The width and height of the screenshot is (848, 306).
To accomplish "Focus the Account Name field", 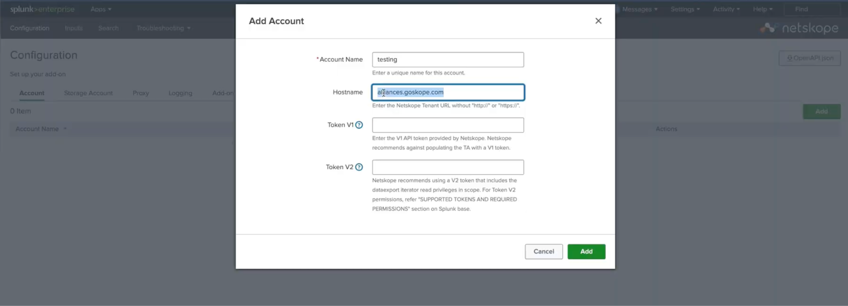I will (448, 60).
